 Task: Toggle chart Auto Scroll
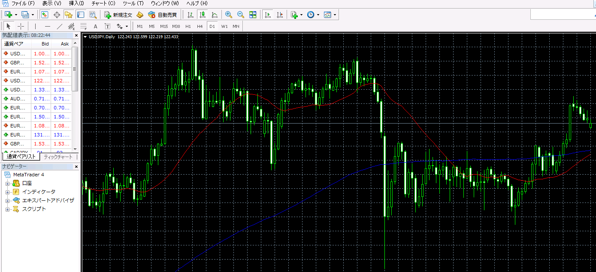point(268,15)
